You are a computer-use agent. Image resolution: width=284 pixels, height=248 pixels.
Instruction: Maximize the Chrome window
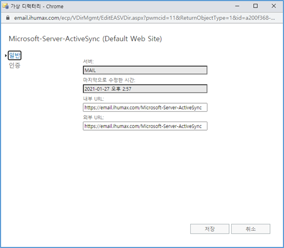click(x=255, y=6)
